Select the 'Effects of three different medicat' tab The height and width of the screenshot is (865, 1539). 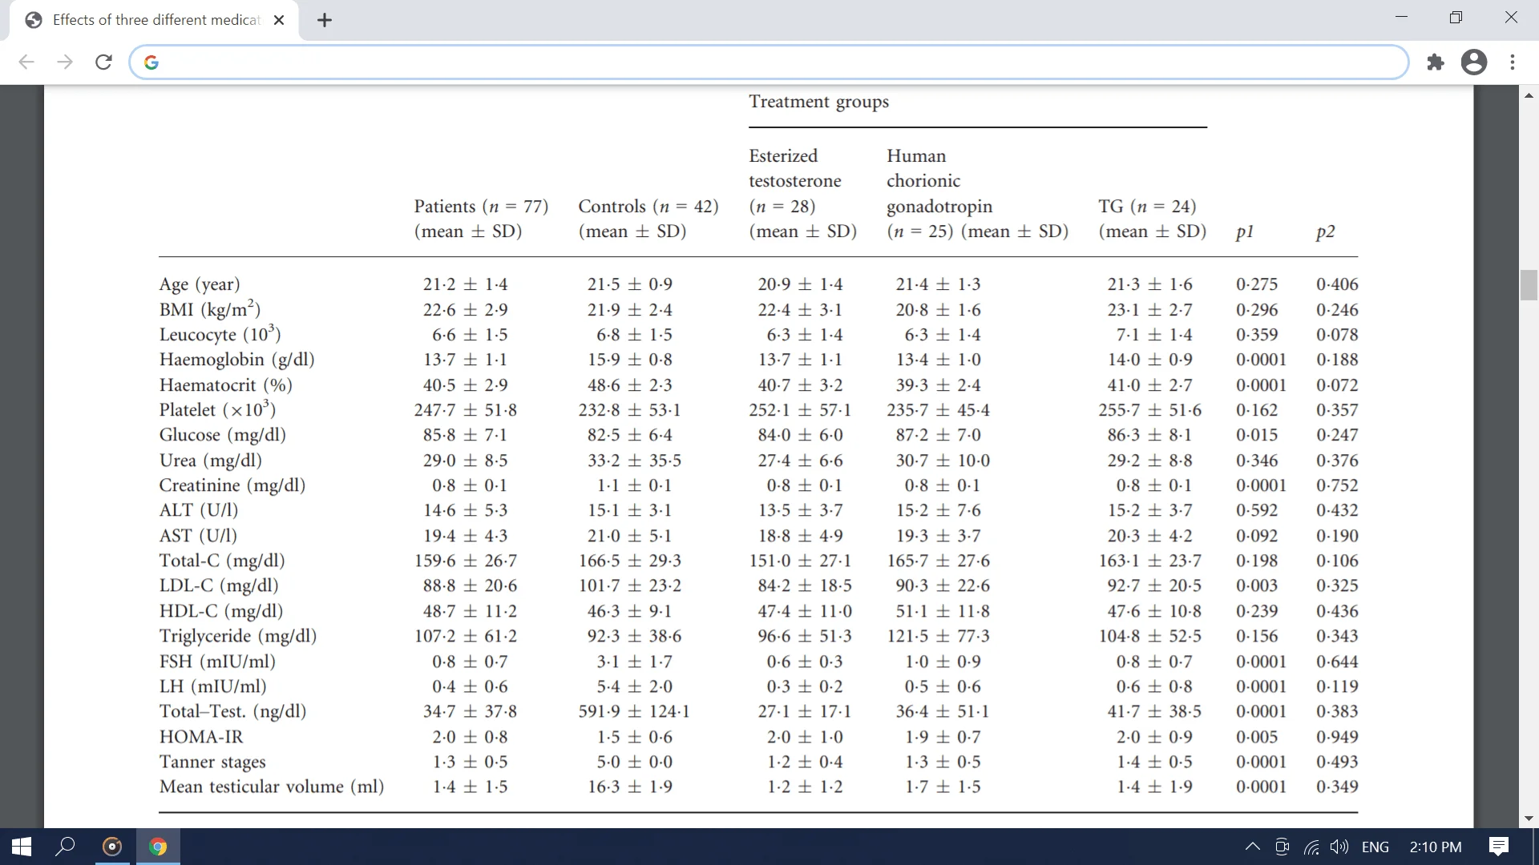point(152,20)
